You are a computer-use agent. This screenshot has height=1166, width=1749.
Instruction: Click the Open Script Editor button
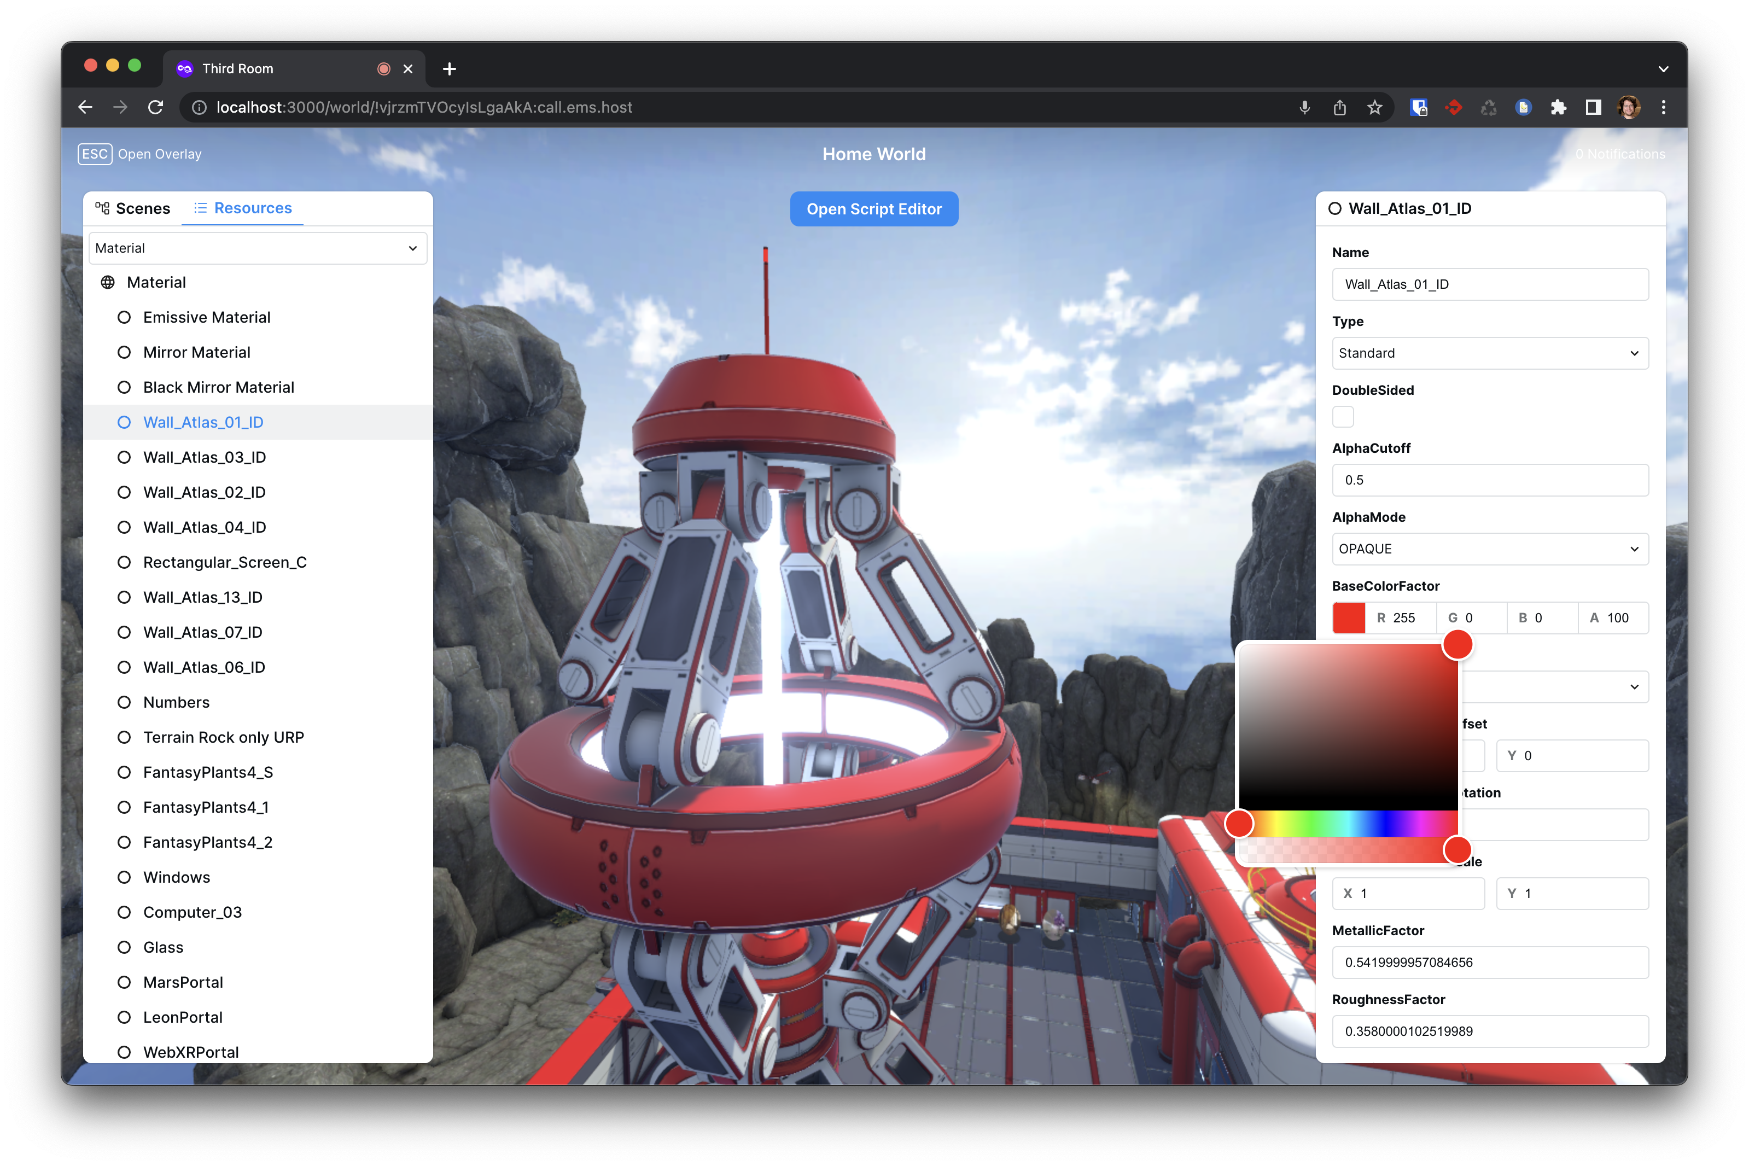point(874,209)
